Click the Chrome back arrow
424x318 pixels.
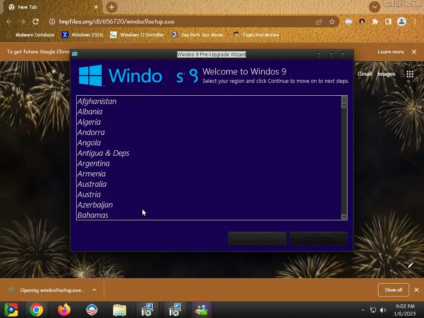coord(9,22)
